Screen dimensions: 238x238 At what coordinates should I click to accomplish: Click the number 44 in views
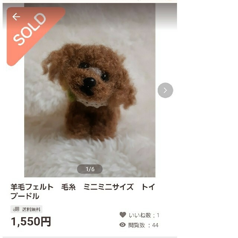155,225
